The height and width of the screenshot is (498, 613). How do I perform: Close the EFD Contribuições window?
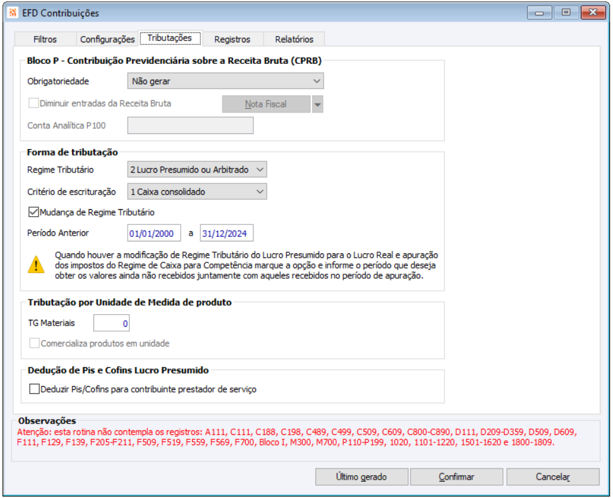[x=593, y=13]
